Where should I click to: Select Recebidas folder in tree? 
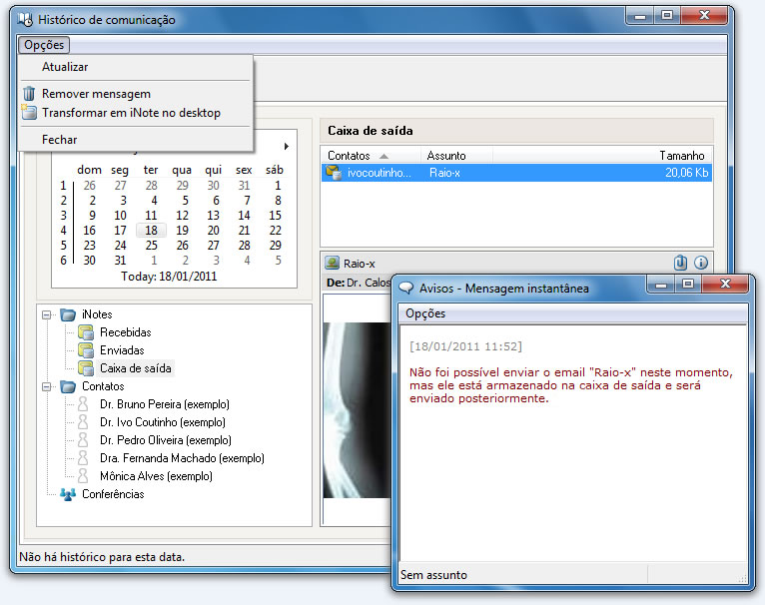(x=126, y=332)
